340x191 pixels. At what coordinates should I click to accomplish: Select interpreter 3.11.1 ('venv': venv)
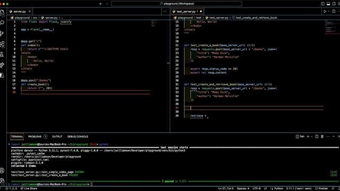coord(299,189)
